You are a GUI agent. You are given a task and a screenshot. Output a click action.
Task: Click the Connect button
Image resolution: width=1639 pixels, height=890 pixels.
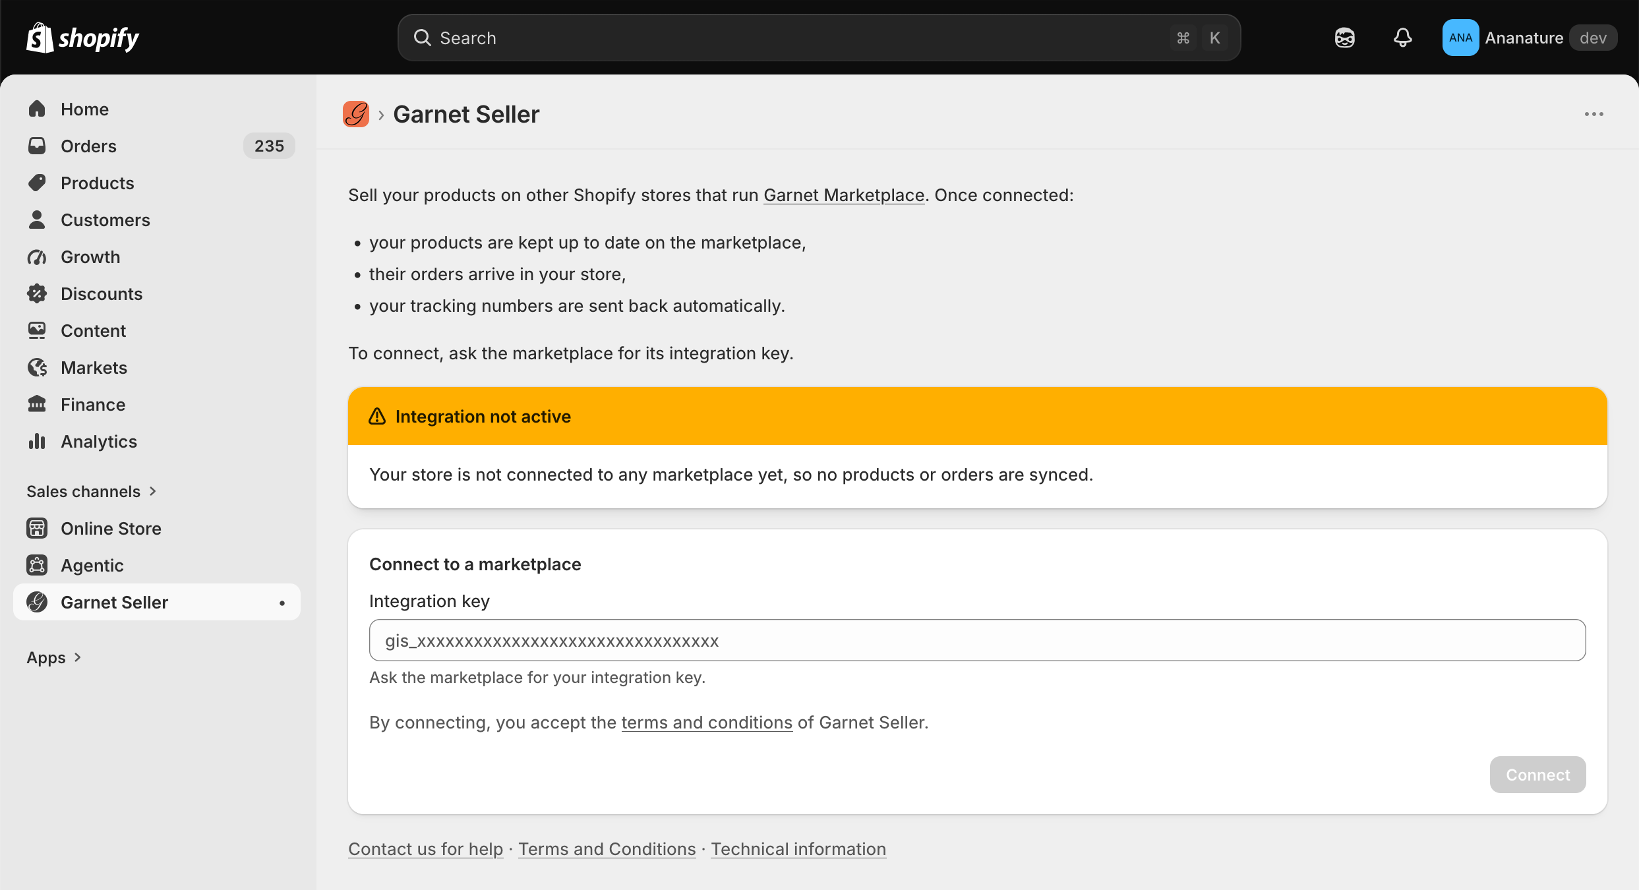pyautogui.click(x=1537, y=775)
